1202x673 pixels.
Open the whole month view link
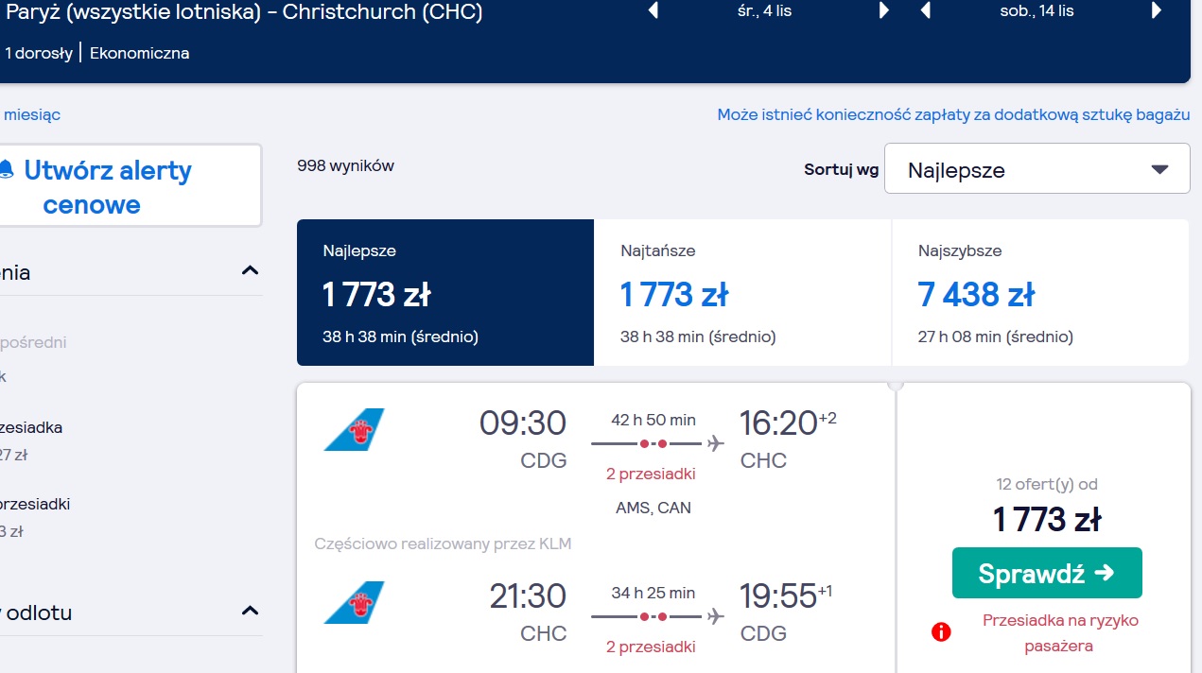[x=30, y=114]
